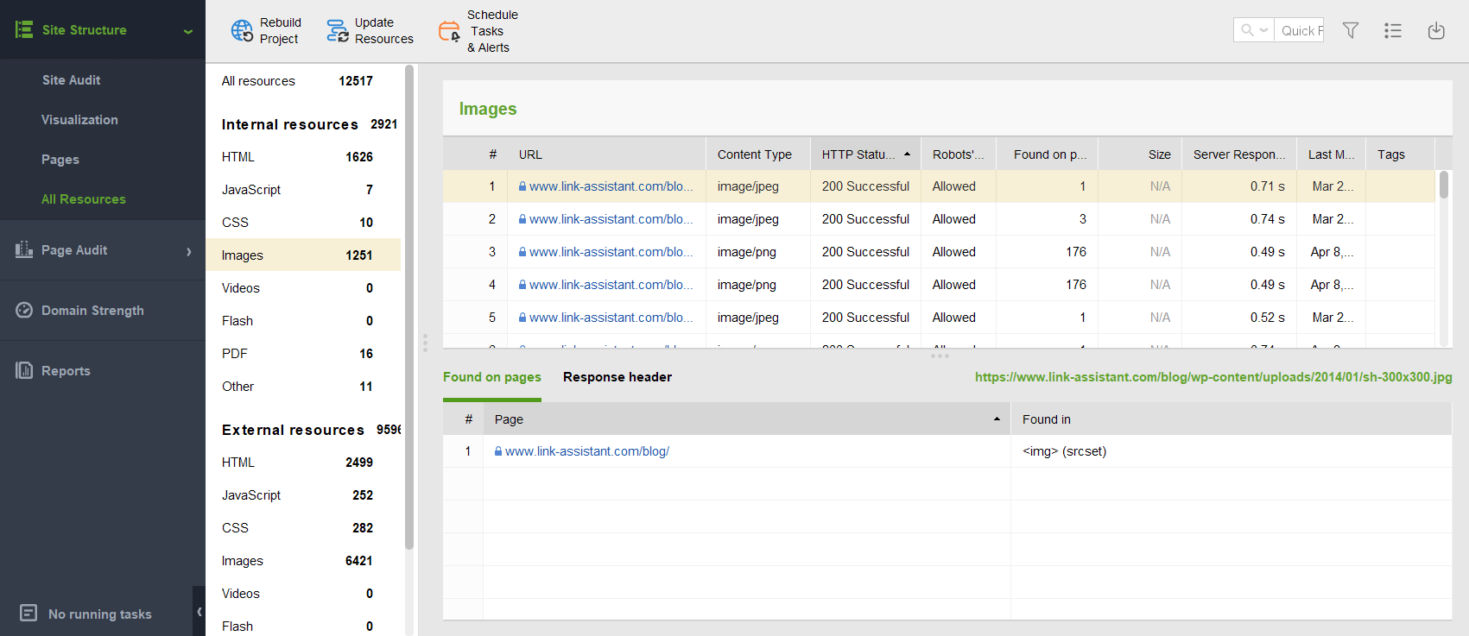Screen dimensions: 1469x636
Task: Open the filter funnel icon
Action: 1351,30
